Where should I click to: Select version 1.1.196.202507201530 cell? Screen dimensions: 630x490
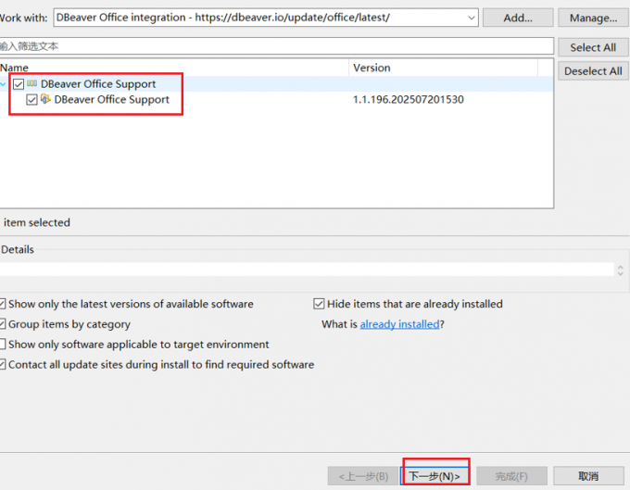[x=409, y=100]
